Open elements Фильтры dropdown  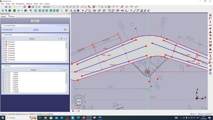[x=34, y=70]
